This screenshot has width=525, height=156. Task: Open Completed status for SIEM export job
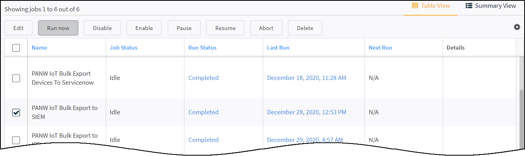[203, 112]
